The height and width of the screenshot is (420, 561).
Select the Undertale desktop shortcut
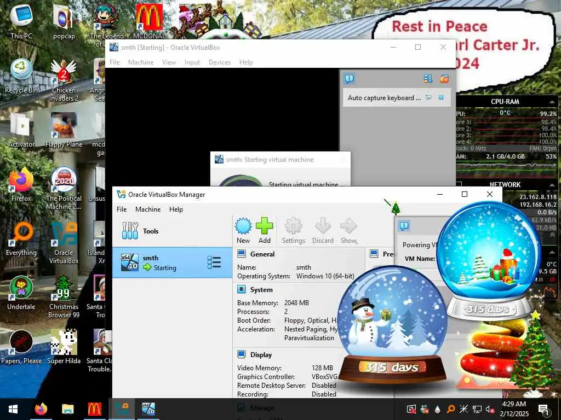(x=21, y=293)
